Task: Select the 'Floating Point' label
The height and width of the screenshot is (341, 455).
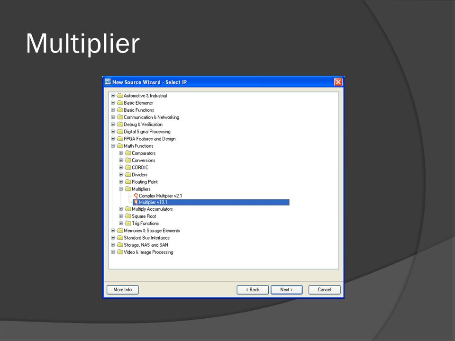Action: 145,182
